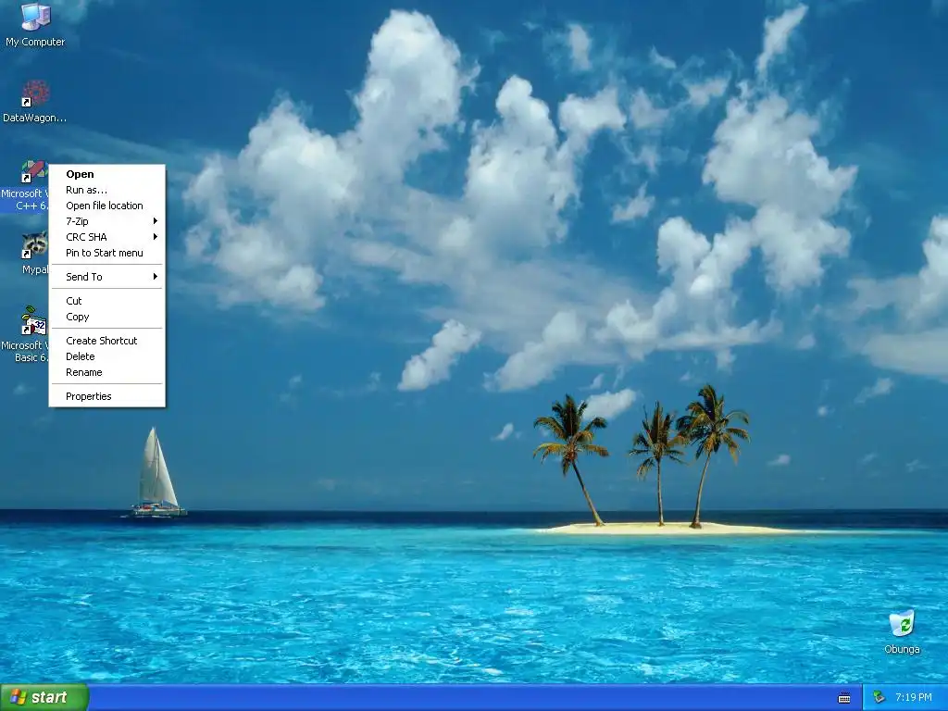Screen dimensions: 948x711
Task: Open the My Computer desktop icon
Action: coord(35,24)
